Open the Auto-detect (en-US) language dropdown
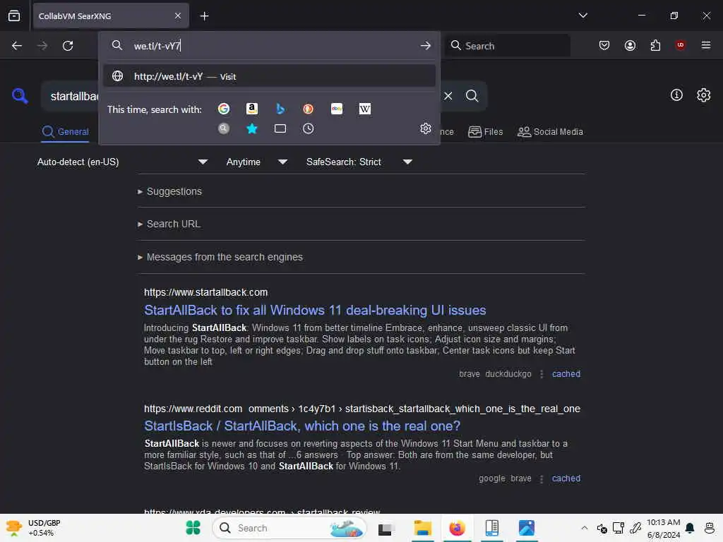 (x=122, y=162)
